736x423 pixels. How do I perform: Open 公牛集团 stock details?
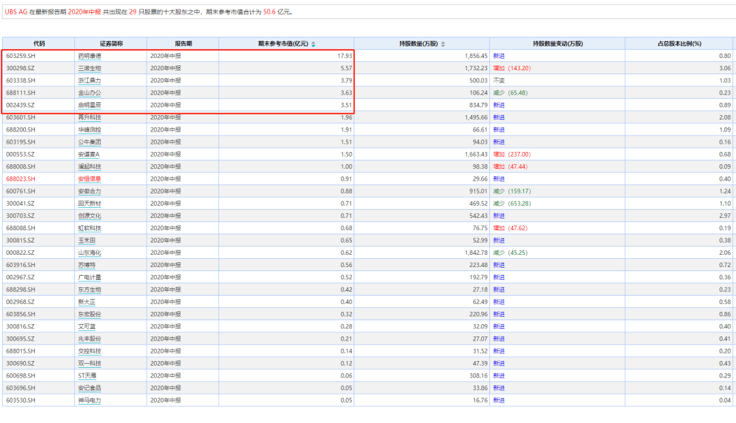pos(89,142)
